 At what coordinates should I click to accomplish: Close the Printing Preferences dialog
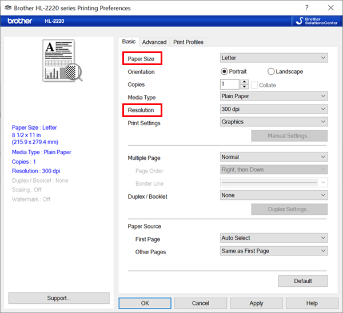[331, 8]
